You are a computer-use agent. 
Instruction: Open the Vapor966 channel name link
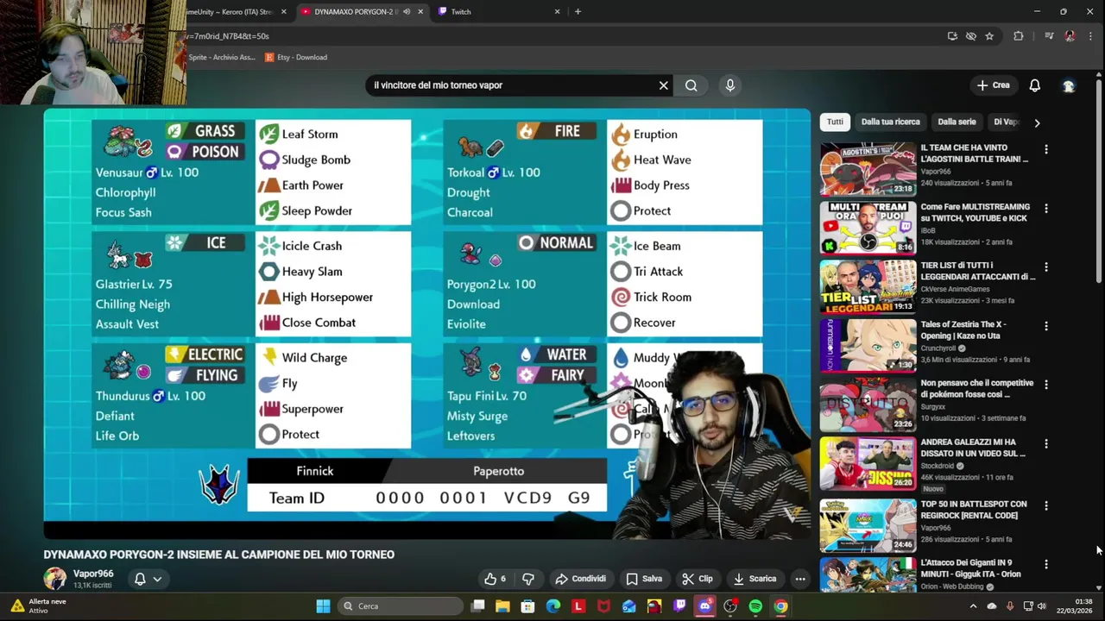93,574
